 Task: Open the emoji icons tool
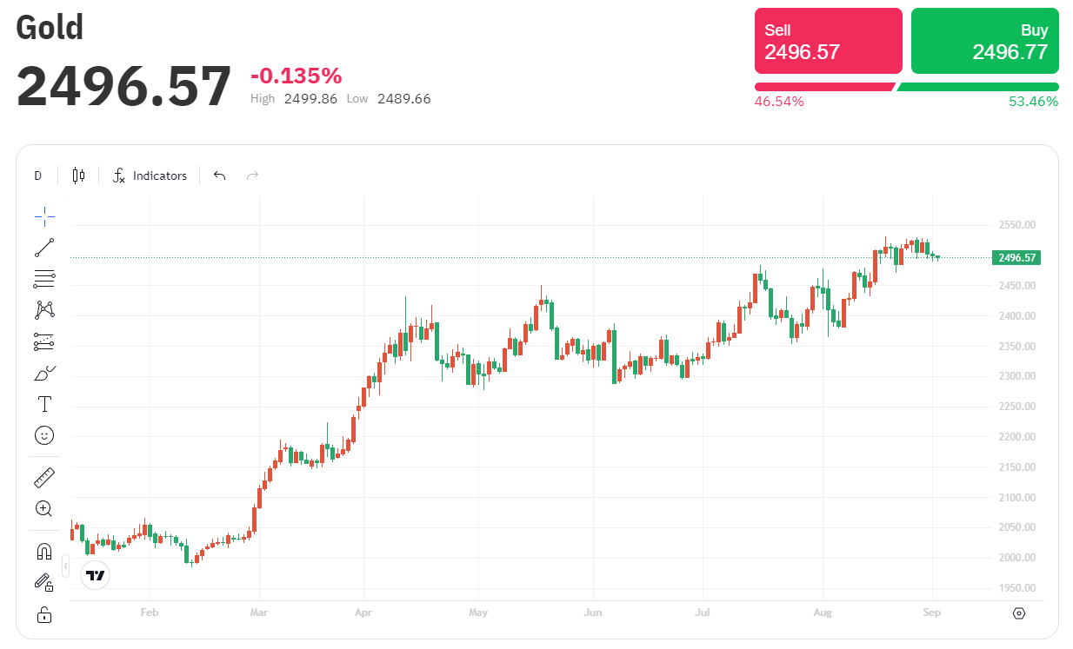coord(44,435)
